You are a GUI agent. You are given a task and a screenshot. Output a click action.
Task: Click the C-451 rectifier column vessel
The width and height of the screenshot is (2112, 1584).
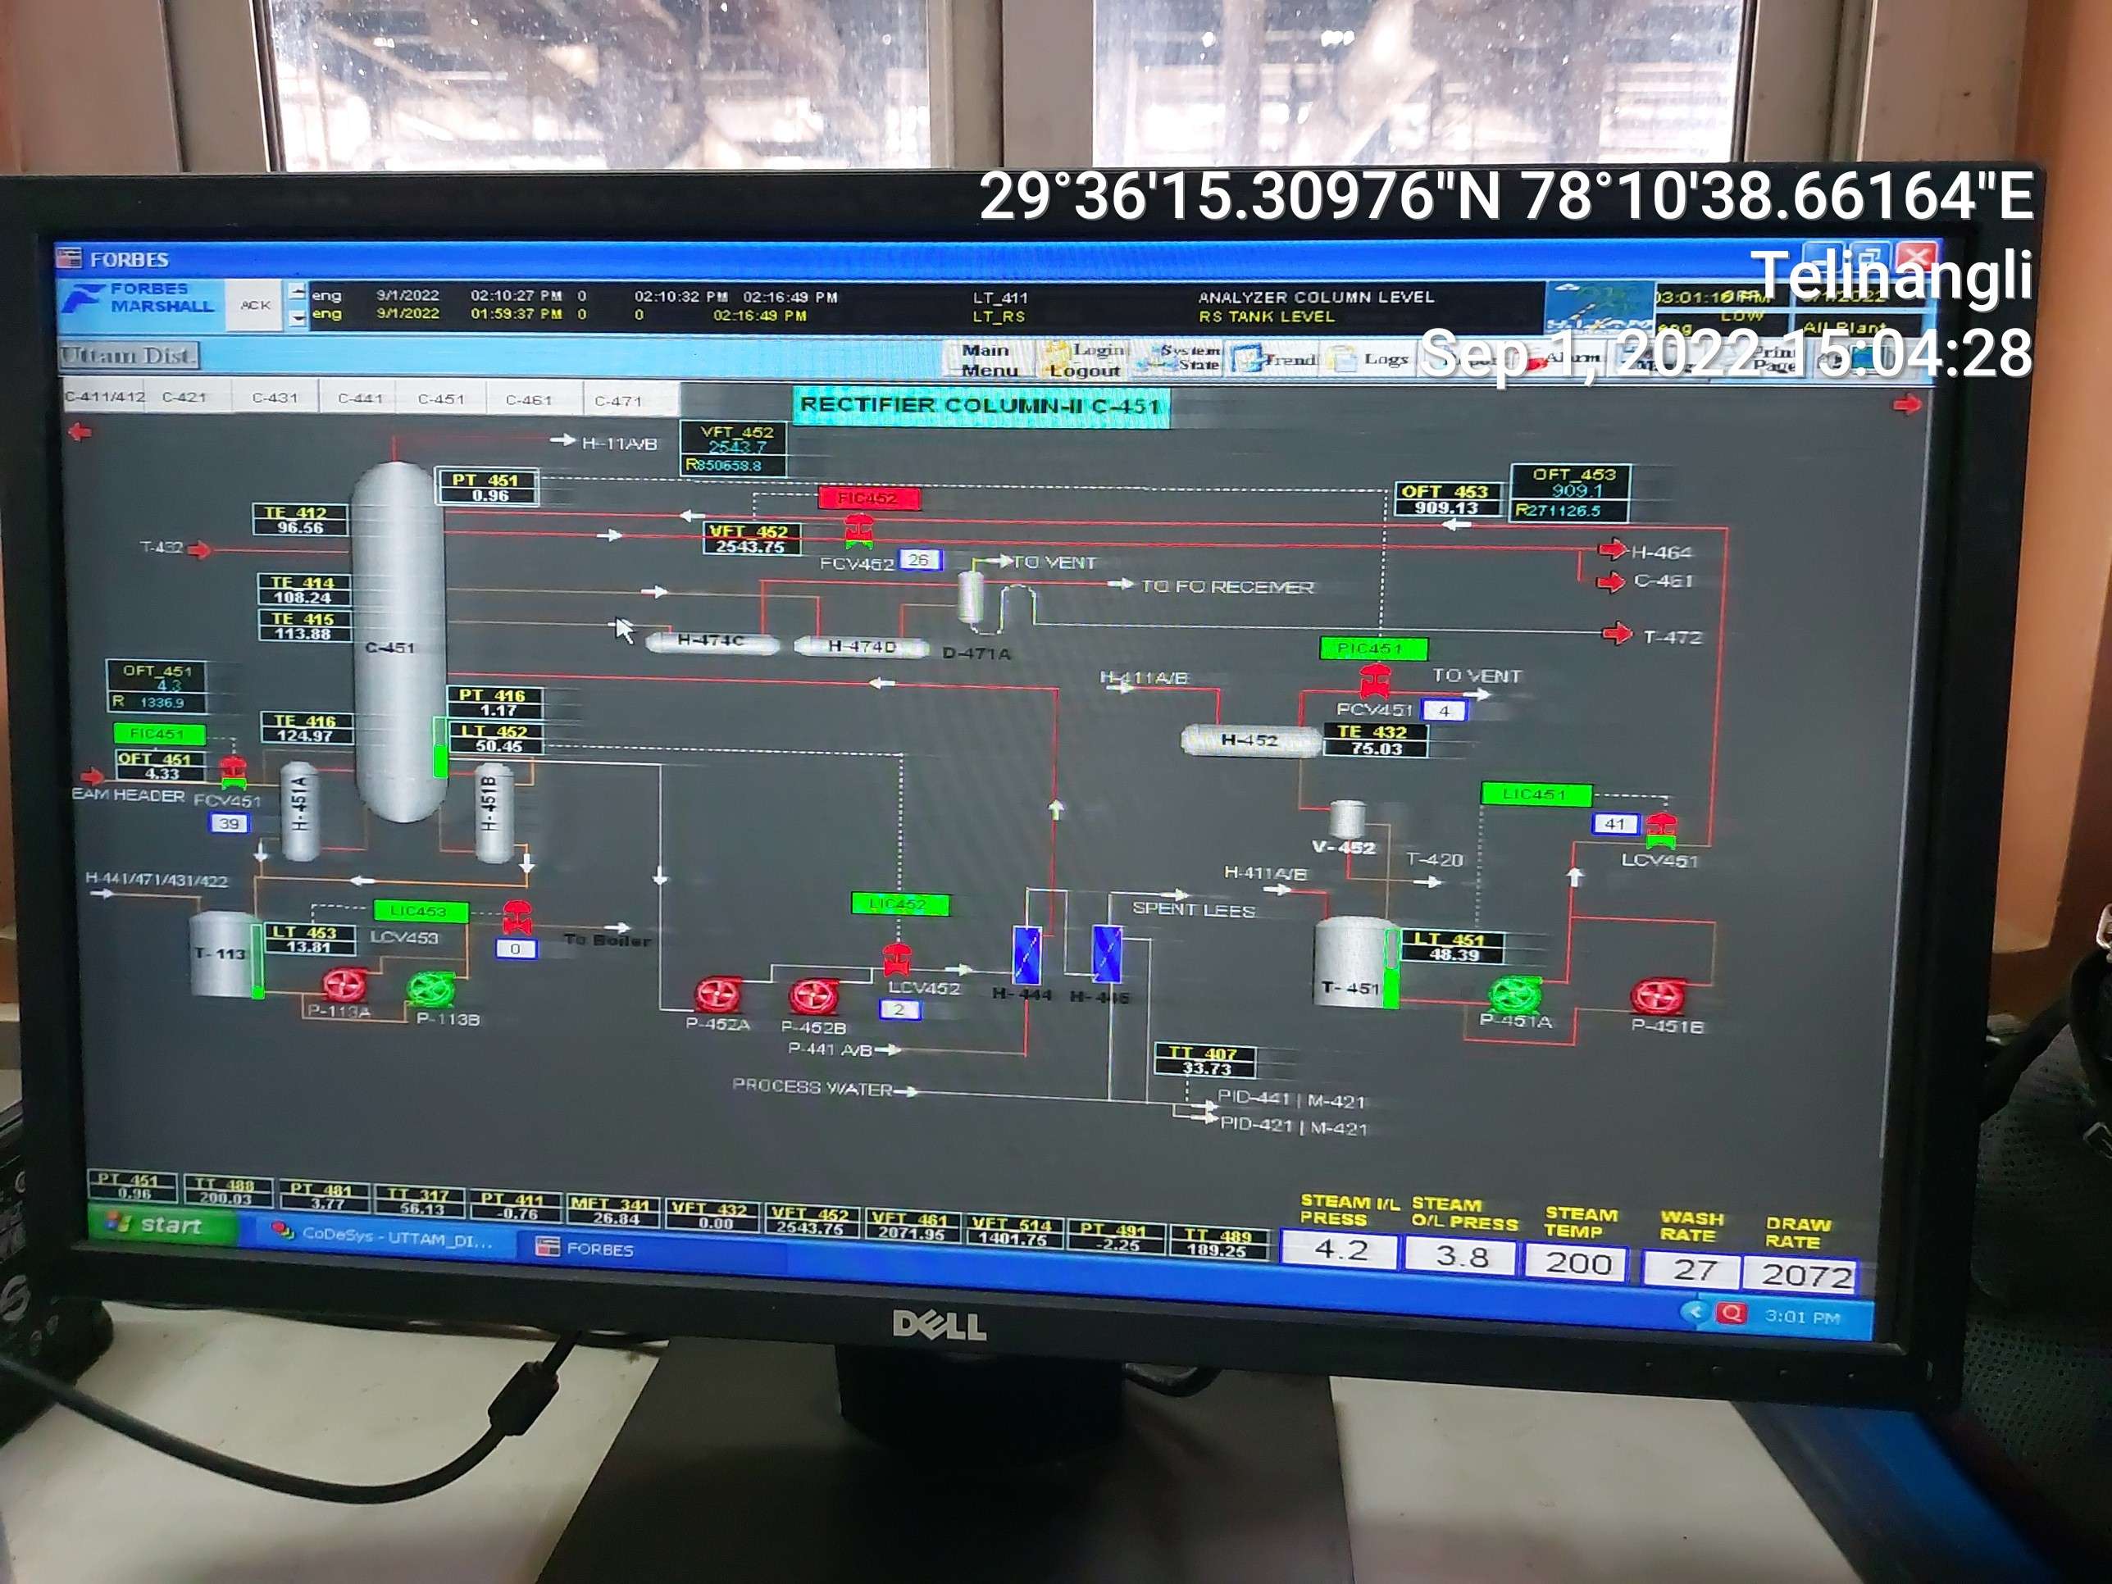point(400,640)
